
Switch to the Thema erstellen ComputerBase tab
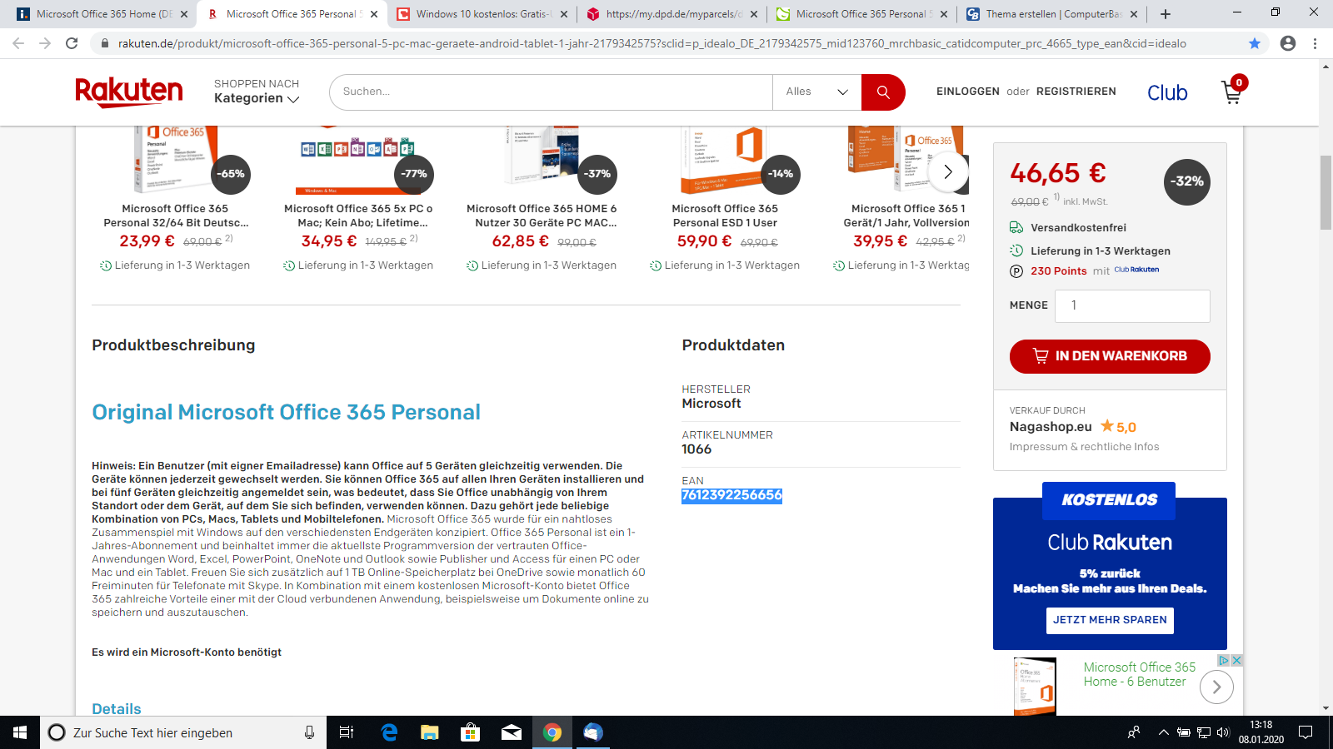[x=1053, y=14]
